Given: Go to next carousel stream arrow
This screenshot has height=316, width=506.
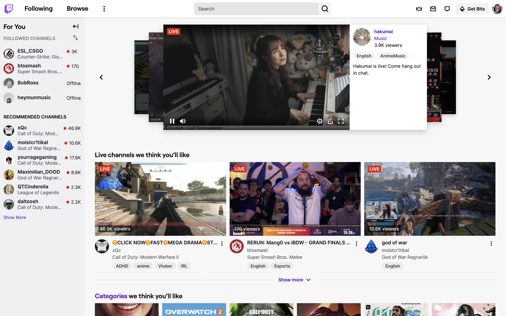Looking at the screenshot, I should click(x=489, y=77).
